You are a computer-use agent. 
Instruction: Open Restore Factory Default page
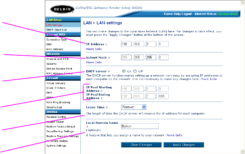click(x=61, y=127)
